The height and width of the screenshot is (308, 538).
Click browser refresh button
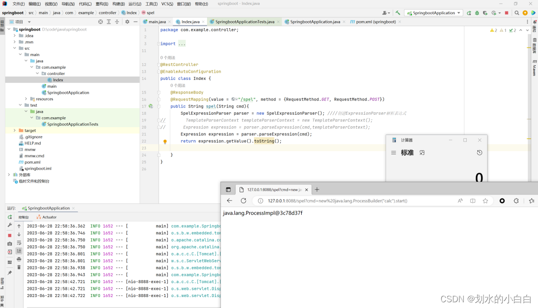[x=243, y=201]
